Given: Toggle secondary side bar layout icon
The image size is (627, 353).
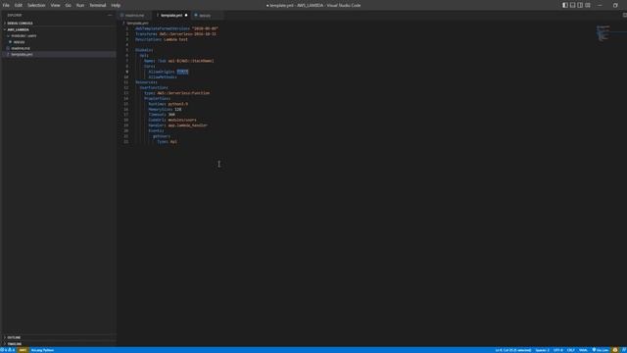Looking at the screenshot, I should coord(580,5).
